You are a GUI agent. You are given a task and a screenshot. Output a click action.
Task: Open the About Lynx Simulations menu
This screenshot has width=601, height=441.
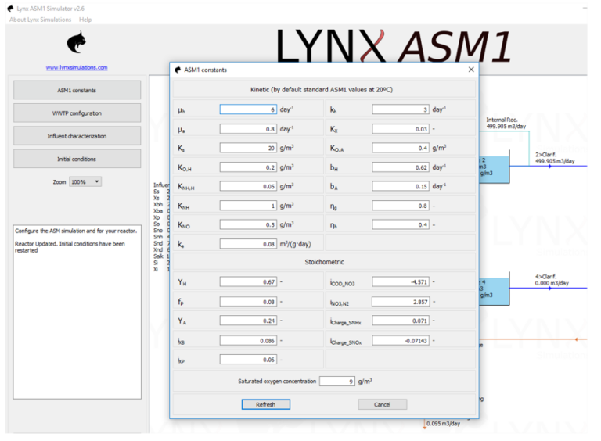point(40,20)
